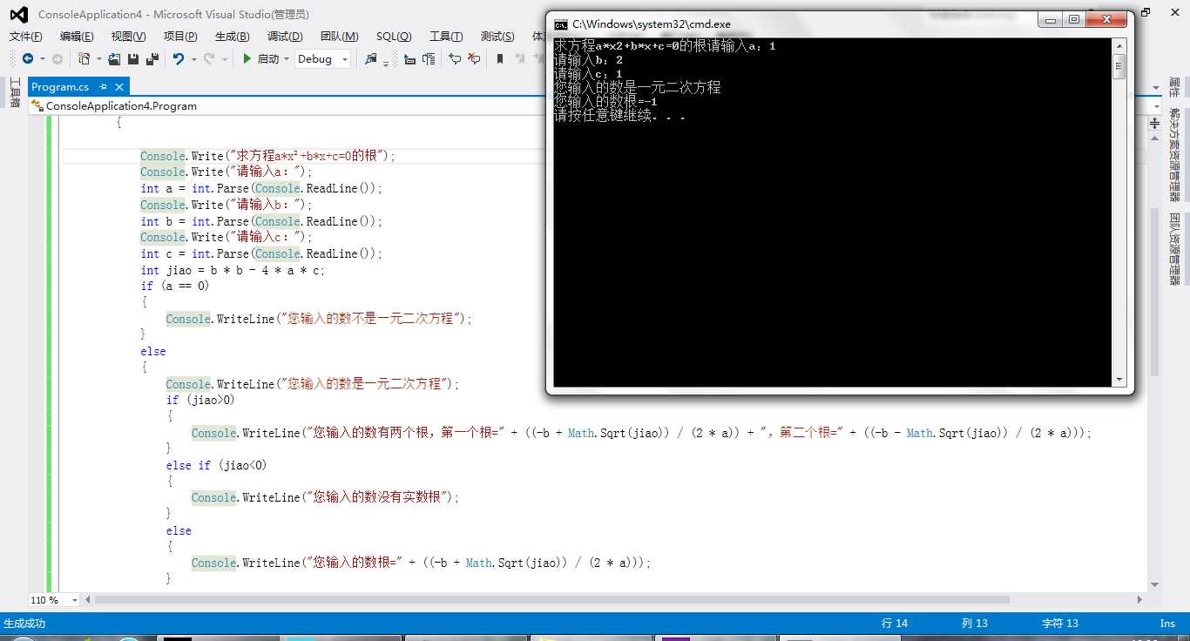The width and height of the screenshot is (1190, 641).
Task: Expand the dropdown arrow beside 启动
Action: click(x=287, y=59)
